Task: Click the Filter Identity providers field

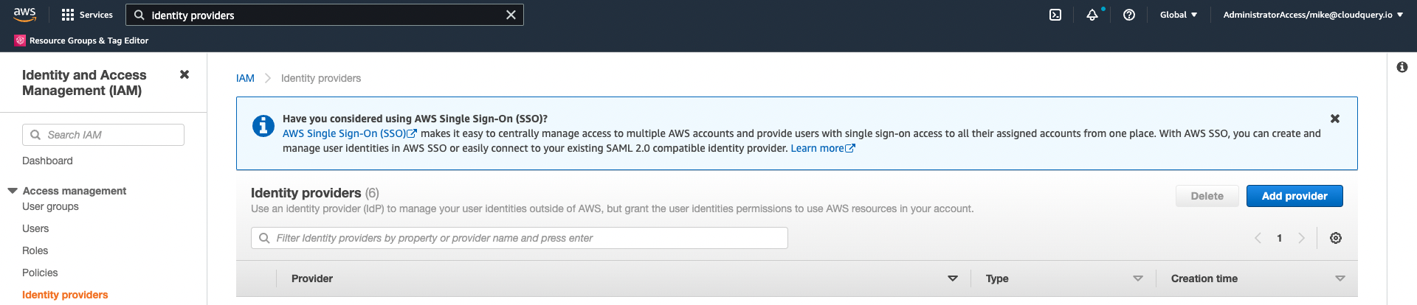Action: click(520, 238)
